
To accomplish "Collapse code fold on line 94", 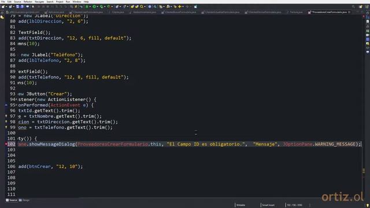I will coord(16,99).
